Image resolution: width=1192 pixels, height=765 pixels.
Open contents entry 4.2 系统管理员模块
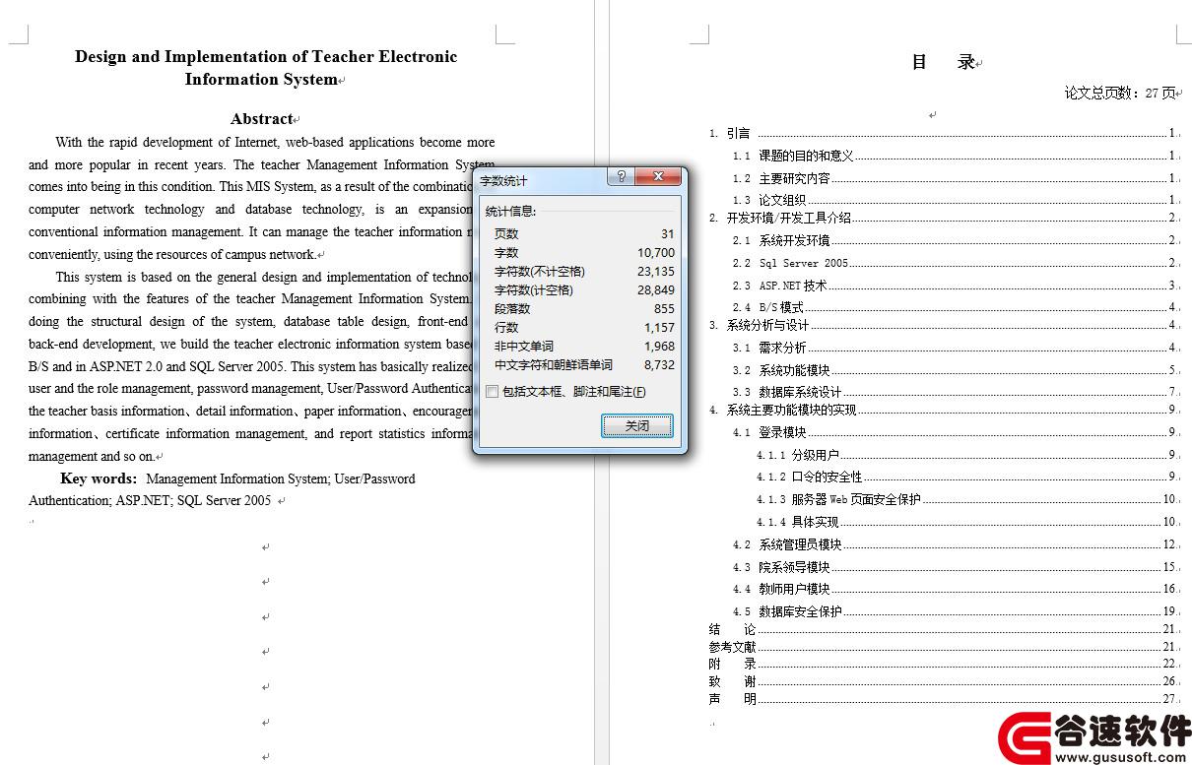(x=954, y=544)
